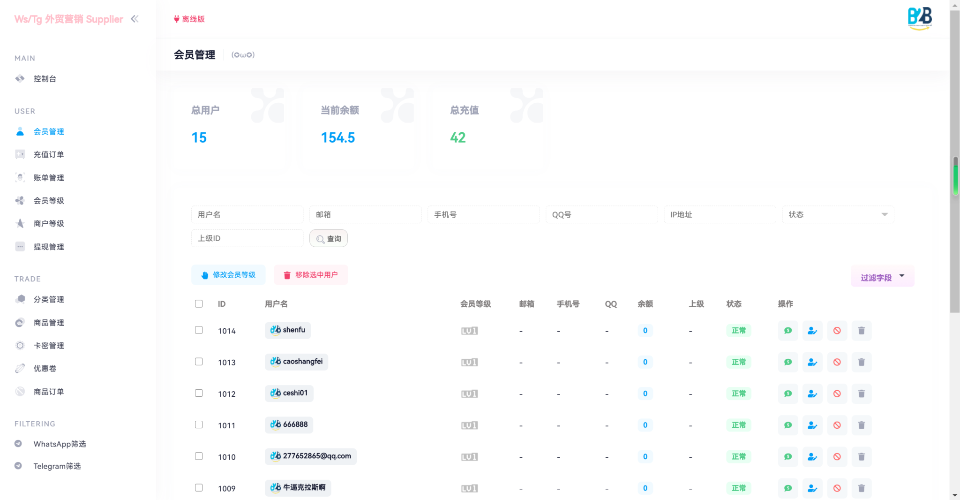Click edit user icon for shenfu
Screen dimensions: 960x500
812,331
